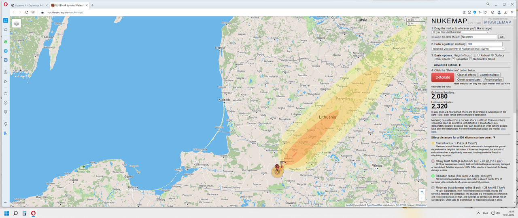This screenshot has height=218, width=518.
Task: Open WhatsApp in Opera sidebar
Action: 6,42
